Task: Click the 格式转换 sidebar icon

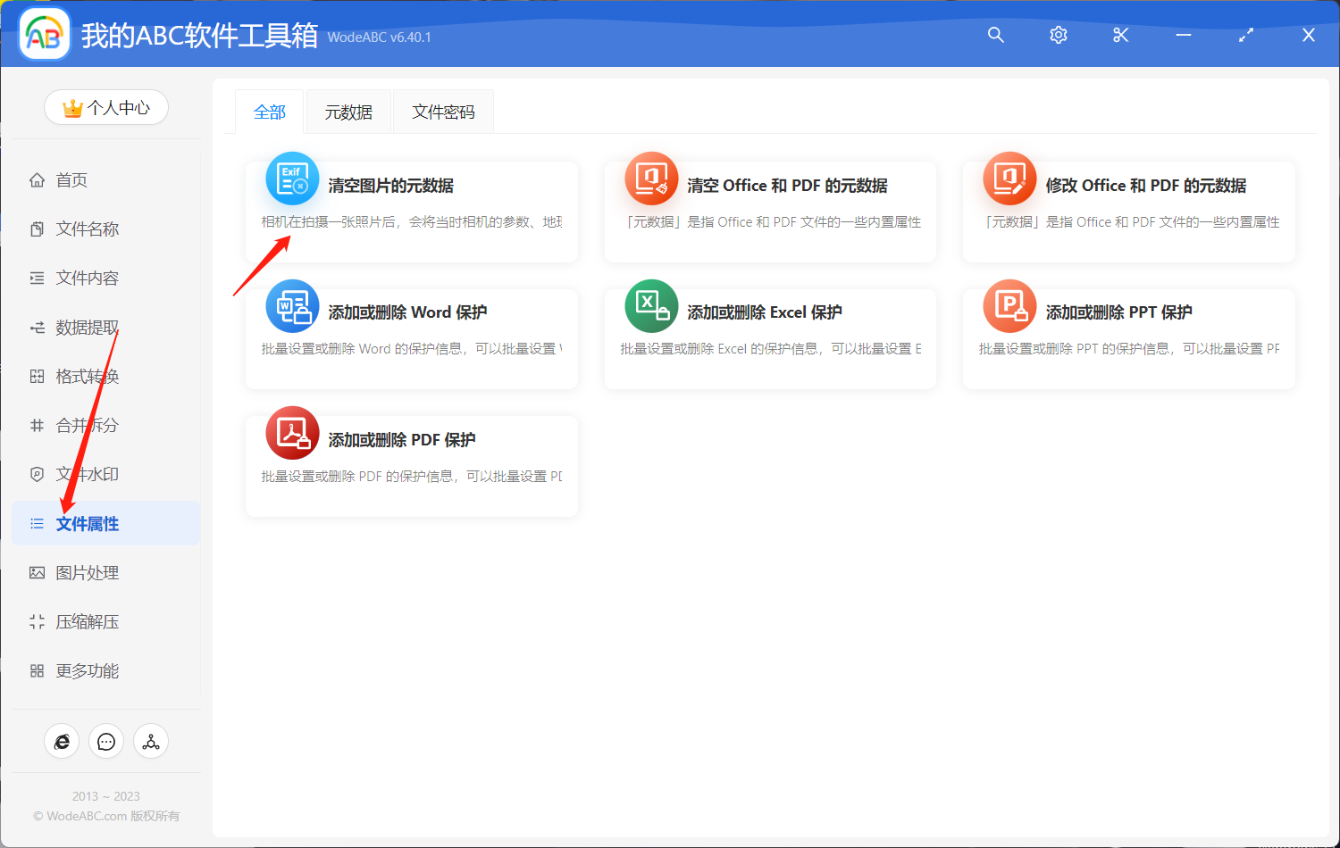Action: pos(37,376)
